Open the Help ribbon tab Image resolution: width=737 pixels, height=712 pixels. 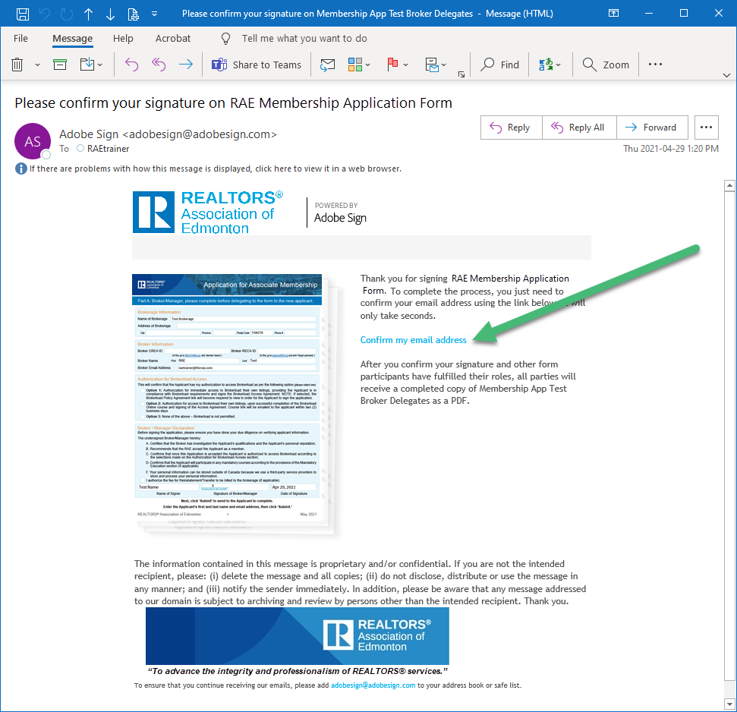pyautogui.click(x=123, y=39)
